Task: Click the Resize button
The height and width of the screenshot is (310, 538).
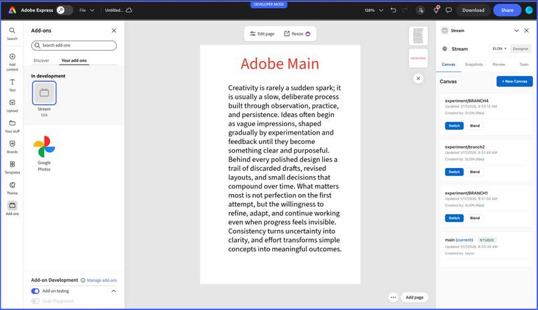Action: tap(297, 33)
